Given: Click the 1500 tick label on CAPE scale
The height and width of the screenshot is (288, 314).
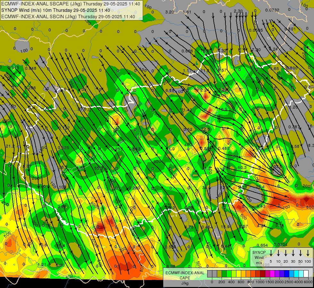Looking at the screenshot, I should [270, 282].
